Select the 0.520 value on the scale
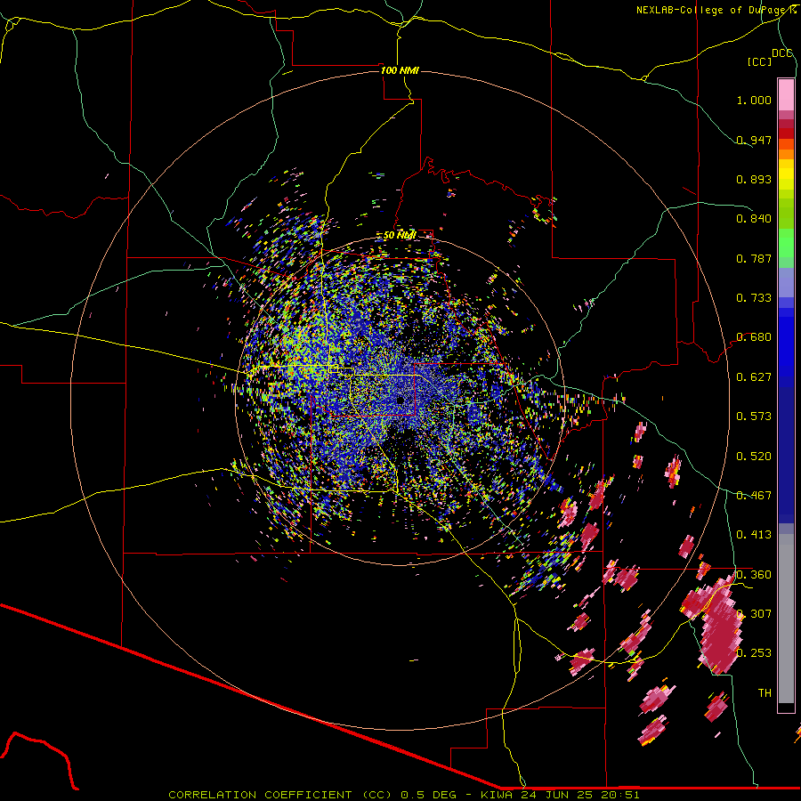This screenshot has height=801, width=801. [754, 457]
